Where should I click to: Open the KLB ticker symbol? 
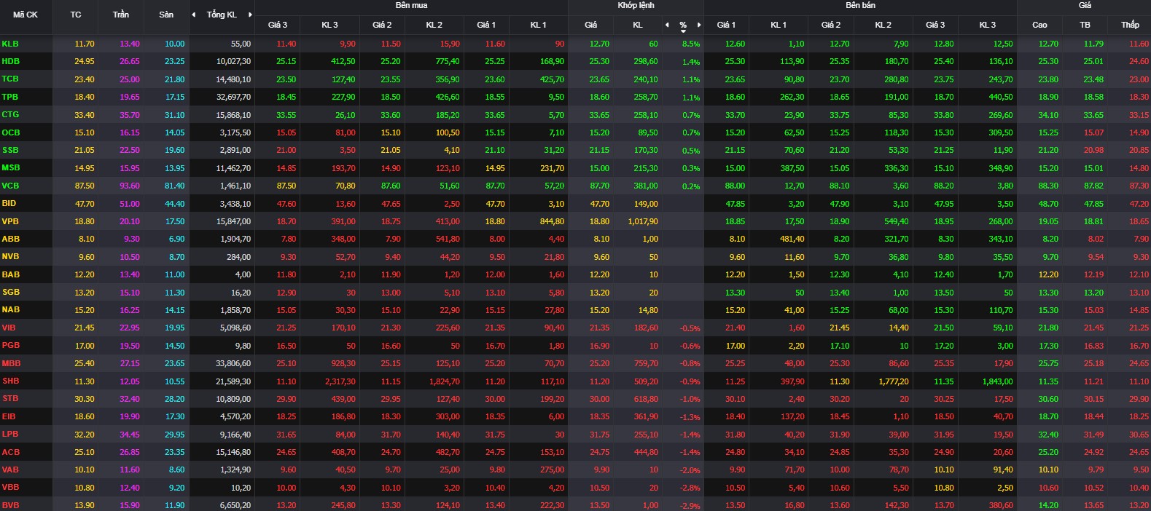(x=10, y=44)
